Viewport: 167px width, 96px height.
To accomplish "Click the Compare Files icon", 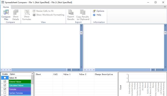I will coord(6,12).
